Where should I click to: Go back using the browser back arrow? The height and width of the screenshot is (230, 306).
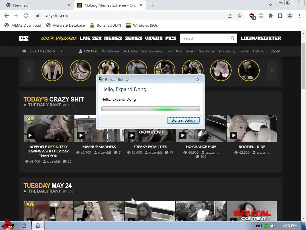[7, 16]
